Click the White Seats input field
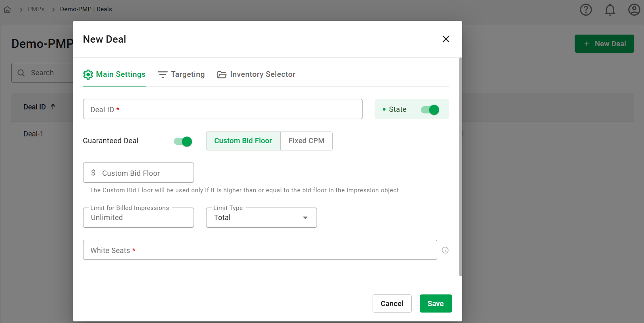Image resolution: width=644 pixels, height=323 pixels. (x=260, y=250)
